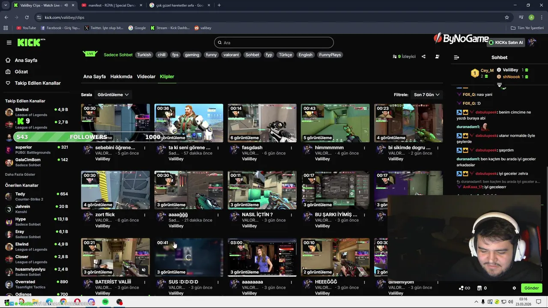Open the tab search dropdown in Chrome

[6, 5]
